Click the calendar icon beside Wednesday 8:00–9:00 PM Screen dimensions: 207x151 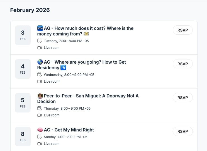tap(39, 75)
